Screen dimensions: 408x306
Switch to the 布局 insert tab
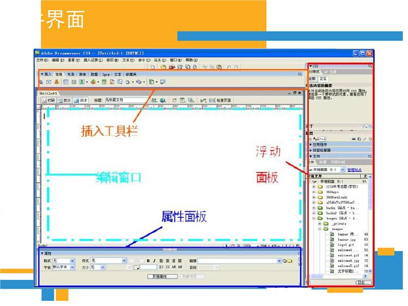[70, 74]
